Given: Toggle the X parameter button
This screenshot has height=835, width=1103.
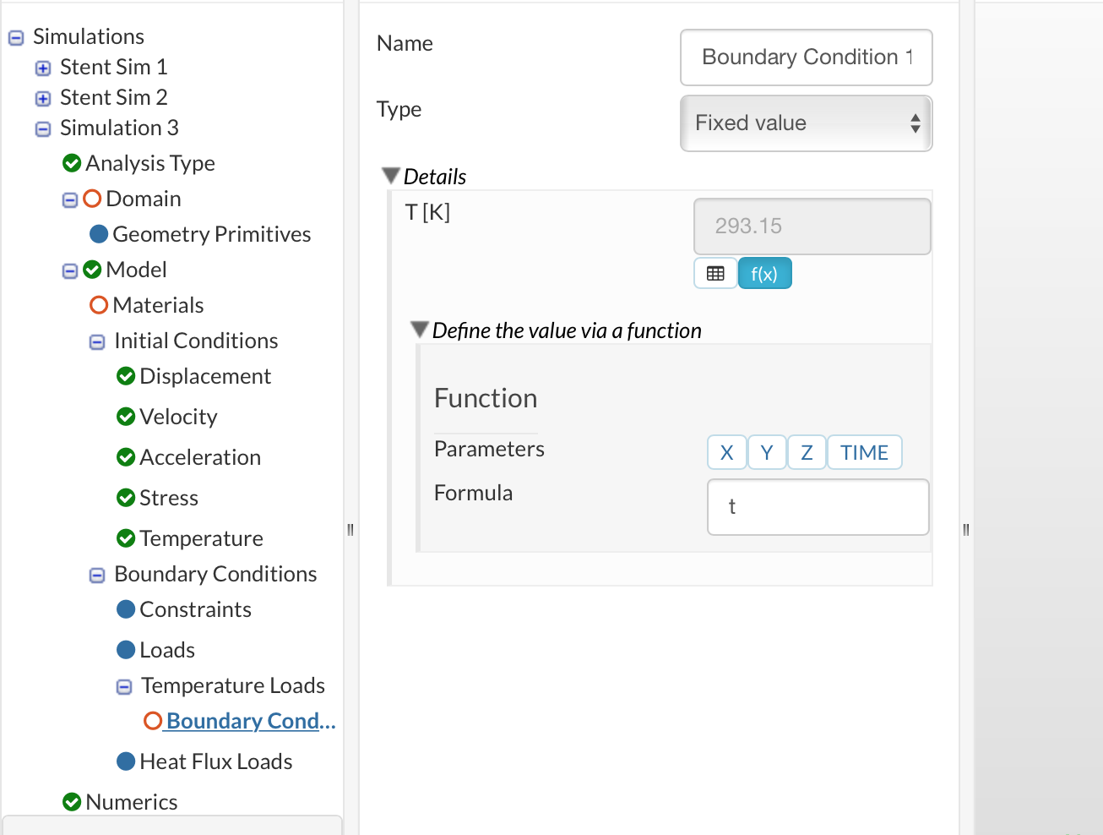Looking at the screenshot, I should (726, 453).
